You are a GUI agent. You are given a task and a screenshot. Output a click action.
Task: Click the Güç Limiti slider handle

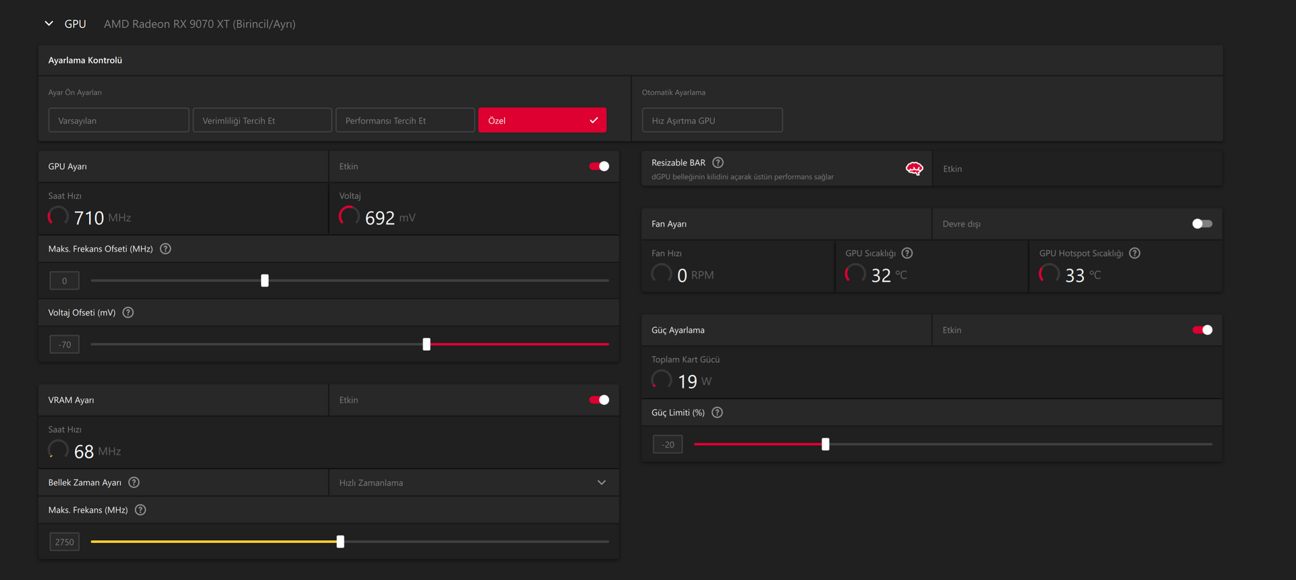(x=826, y=444)
